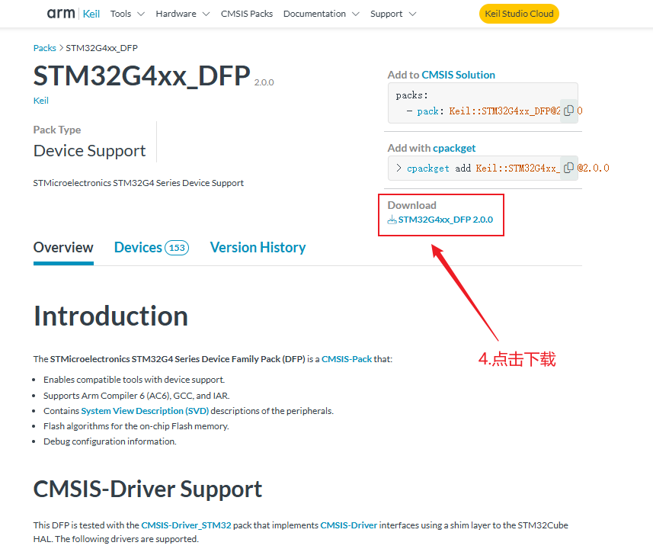Switch to the Devices tab
This screenshot has width=653, height=552.
pyautogui.click(x=152, y=248)
